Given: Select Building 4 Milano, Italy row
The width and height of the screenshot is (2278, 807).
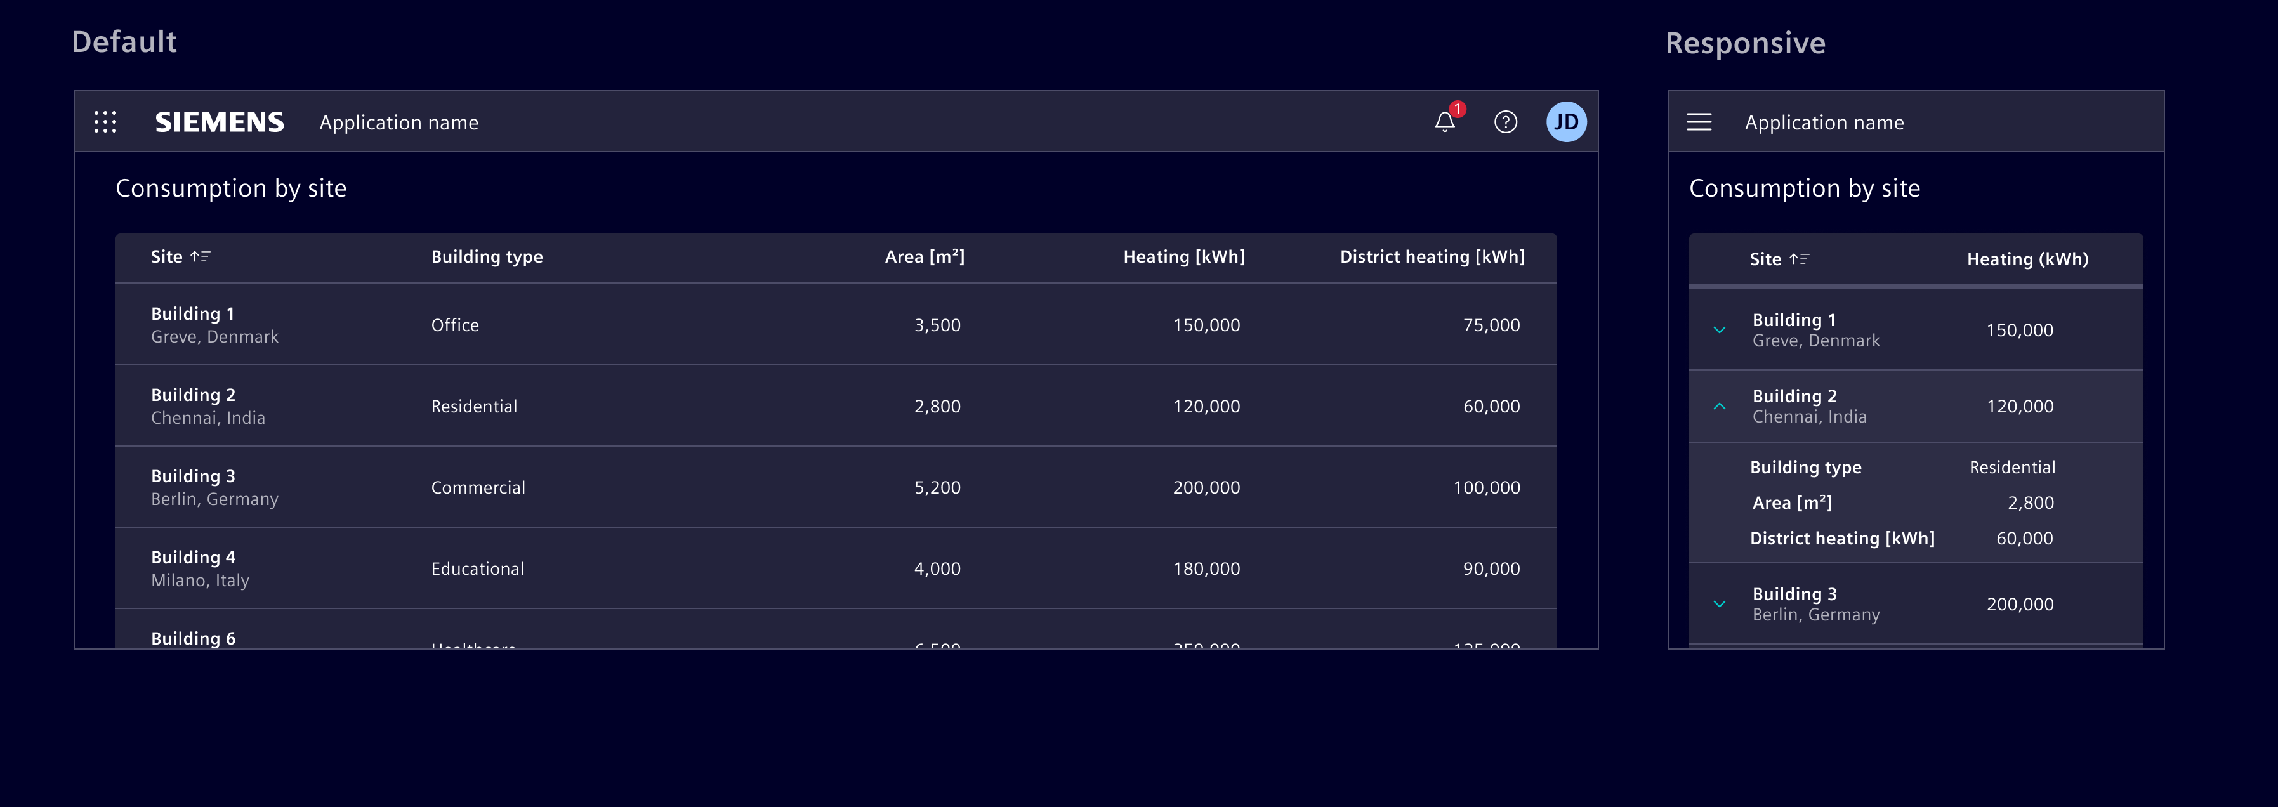Looking at the screenshot, I should pos(836,568).
